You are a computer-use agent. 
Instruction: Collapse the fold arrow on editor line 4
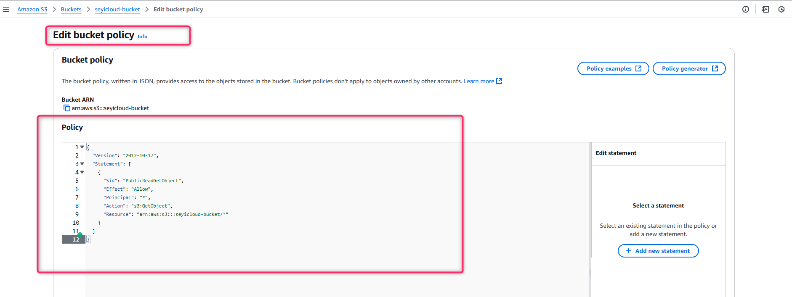[x=82, y=172]
